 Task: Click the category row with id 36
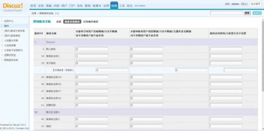(146, 112)
